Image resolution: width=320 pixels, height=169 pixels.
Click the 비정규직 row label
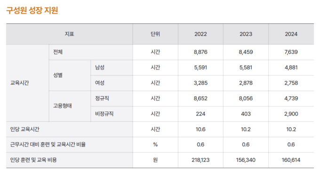click(x=104, y=114)
